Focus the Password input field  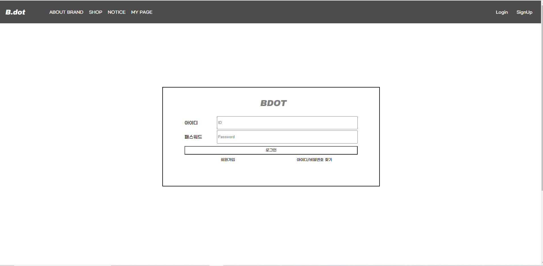287,137
